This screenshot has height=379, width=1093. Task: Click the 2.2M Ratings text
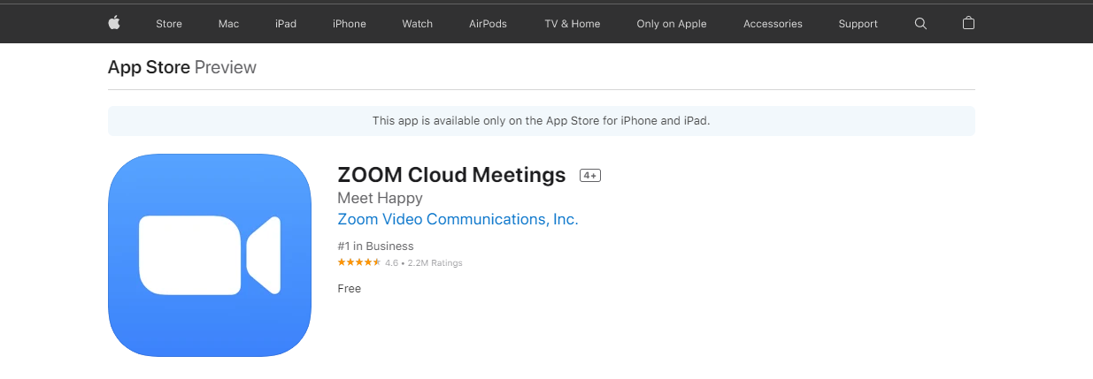[x=435, y=263]
